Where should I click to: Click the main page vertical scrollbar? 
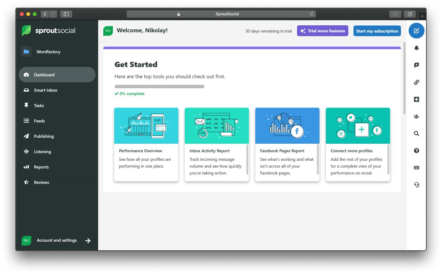click(x=404, y=78)
